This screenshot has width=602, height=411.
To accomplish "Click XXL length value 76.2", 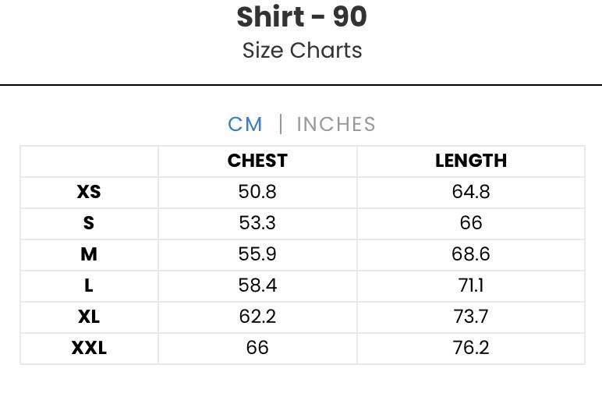I will click(x=471, y=348).
